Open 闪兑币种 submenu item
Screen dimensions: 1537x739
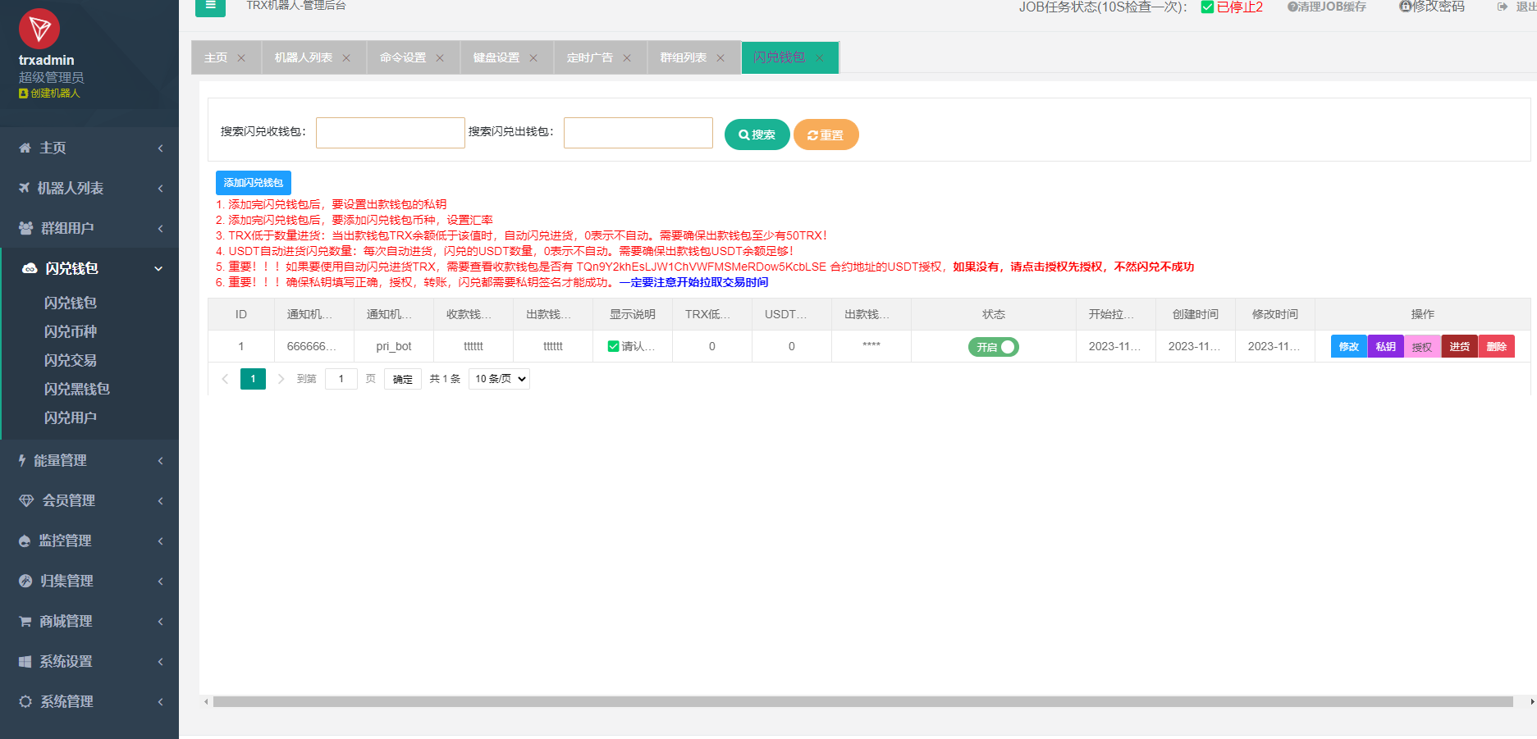point(71,331)
